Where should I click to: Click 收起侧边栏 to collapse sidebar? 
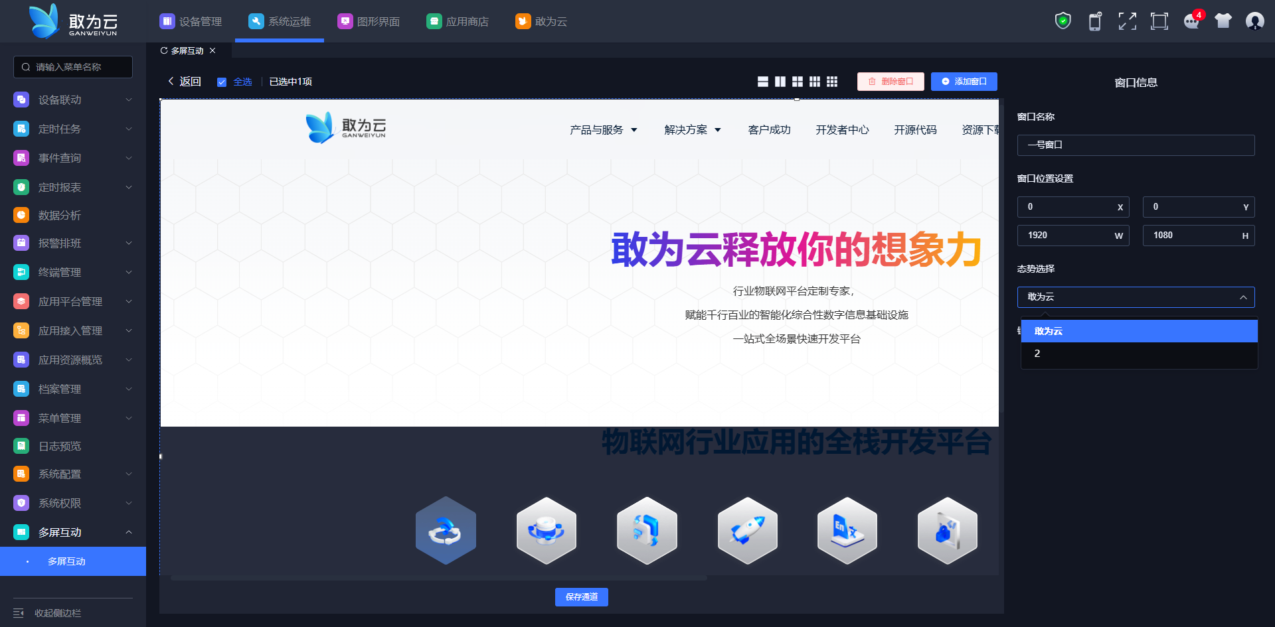tap(58, 613)
